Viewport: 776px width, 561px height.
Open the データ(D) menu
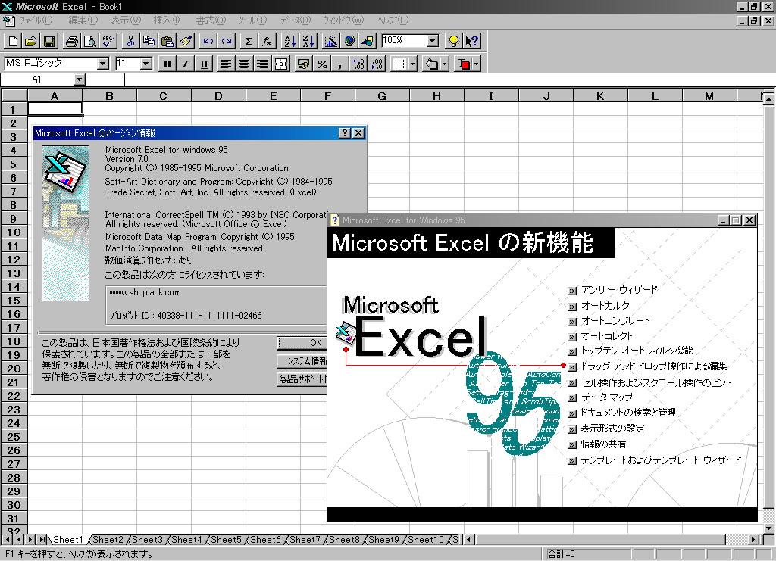click(296, 20)
